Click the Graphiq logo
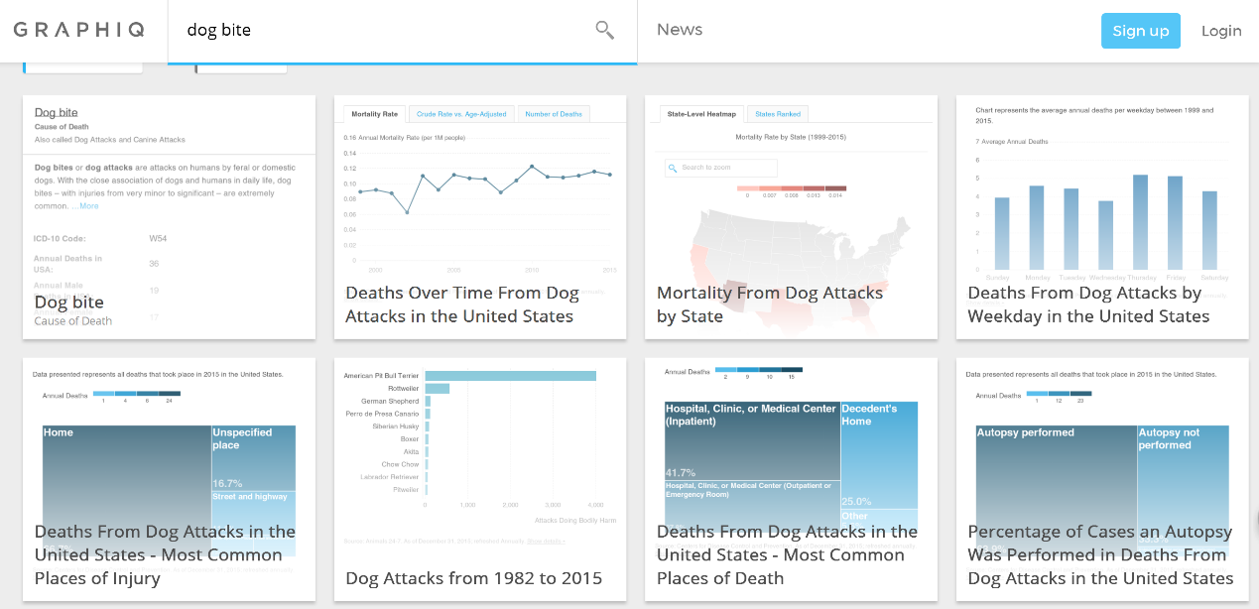1259x609 pixels. click(78, 30)
